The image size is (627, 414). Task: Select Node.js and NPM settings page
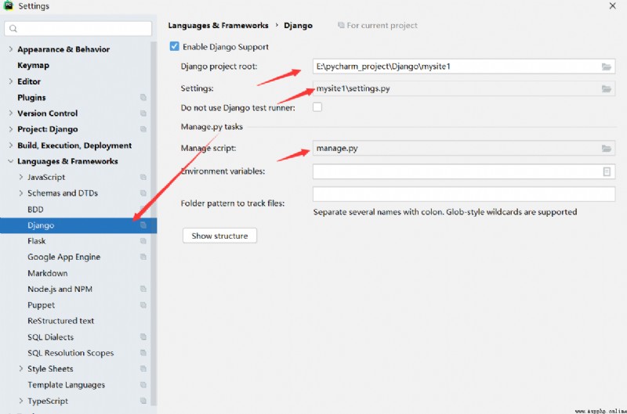tap(60, 289)
